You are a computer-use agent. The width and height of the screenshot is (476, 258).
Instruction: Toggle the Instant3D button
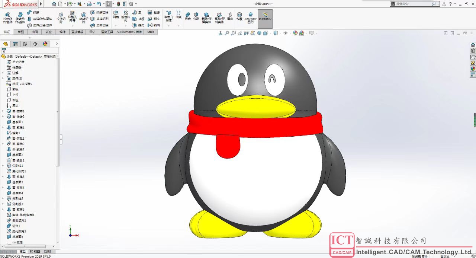point(265,19)
